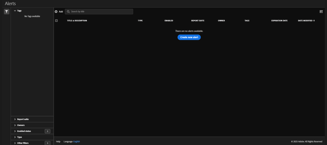
Task: Sort by the Owner column header
Action: point(221,21)
